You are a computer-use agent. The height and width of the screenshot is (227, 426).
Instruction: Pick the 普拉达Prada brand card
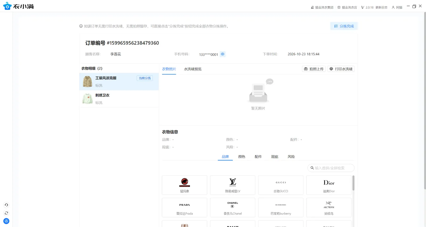(185, 207)
